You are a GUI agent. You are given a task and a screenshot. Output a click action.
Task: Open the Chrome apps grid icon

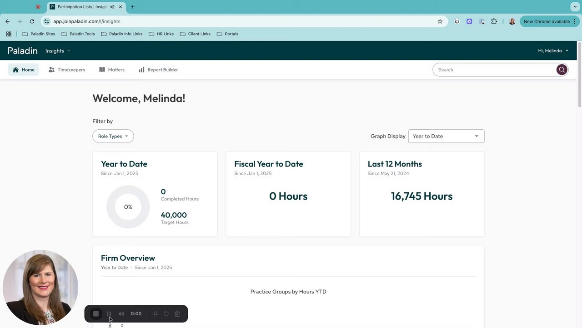point(9,34)
